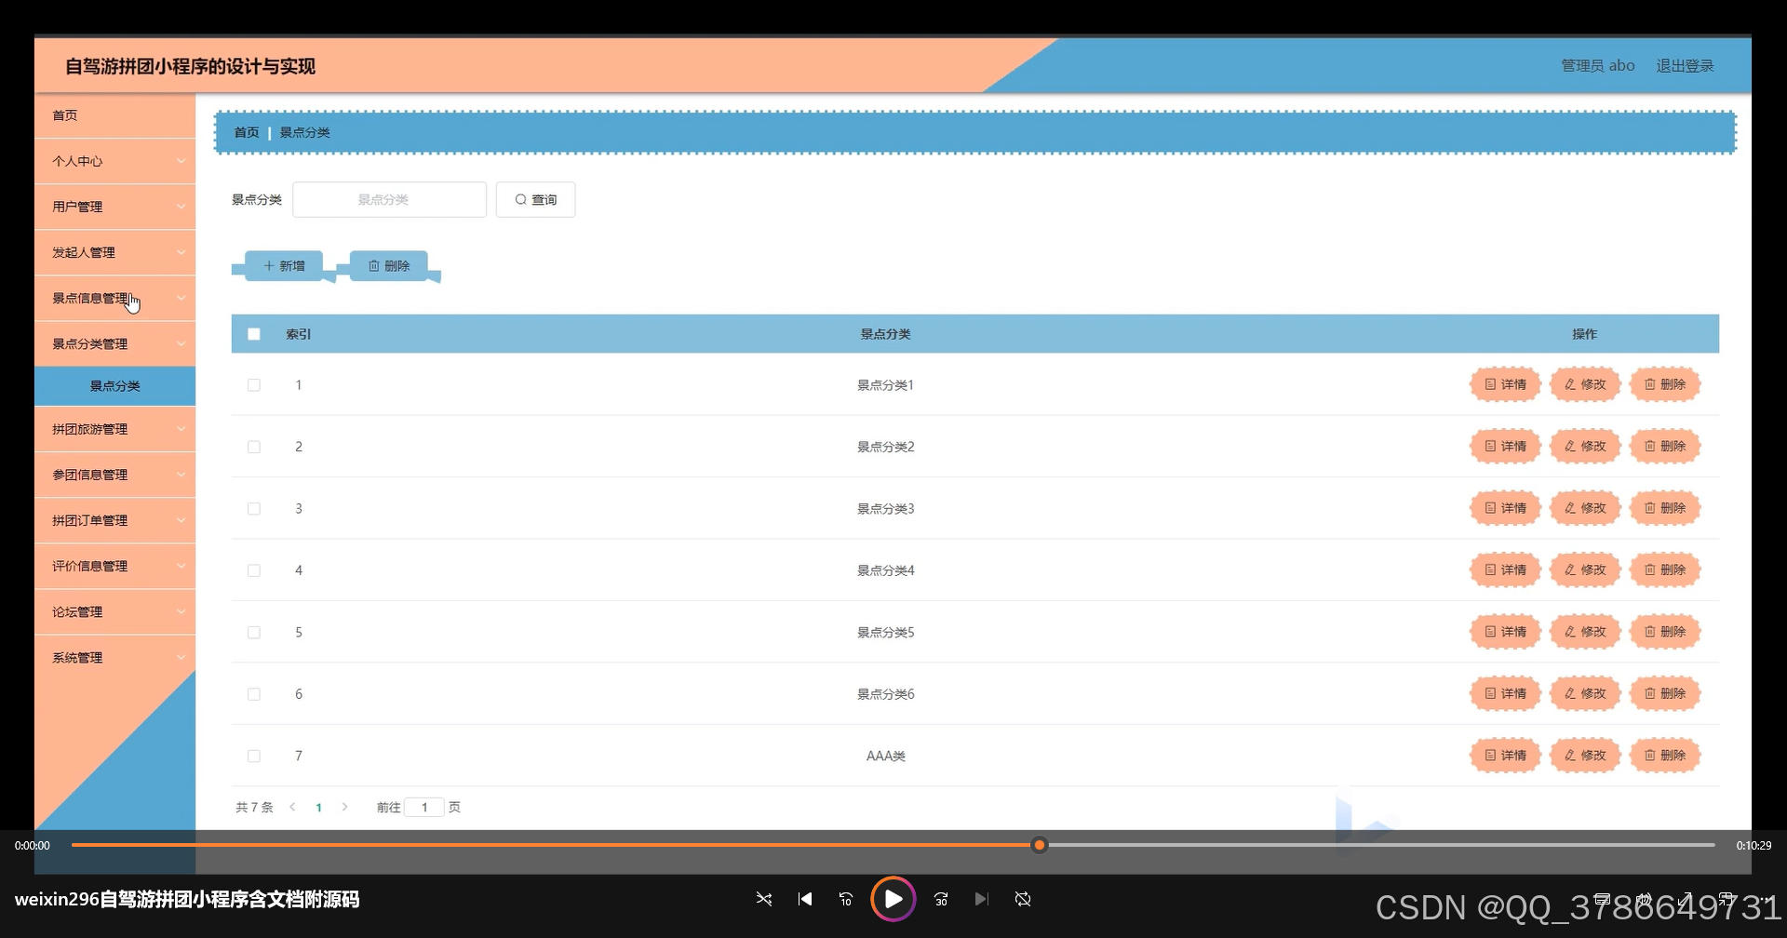Open 详情 for 景点分类1 row
This screenshot has width=1787, height=938.
click(1505, 384)
